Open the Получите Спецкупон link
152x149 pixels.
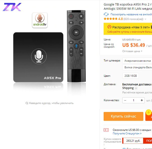coord(127,133)
